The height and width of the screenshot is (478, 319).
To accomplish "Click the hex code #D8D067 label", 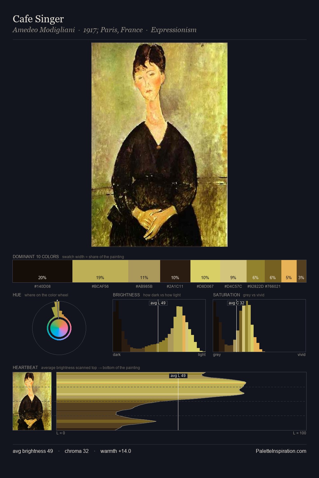I will (205, 286).
